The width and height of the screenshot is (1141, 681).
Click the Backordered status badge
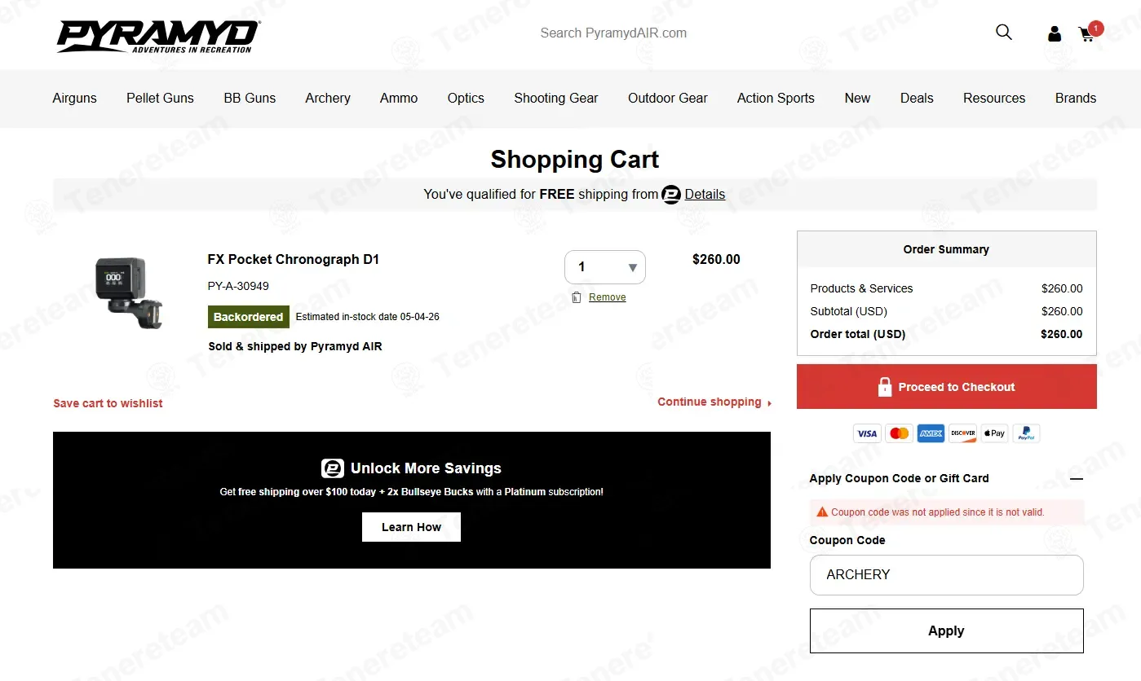pos(248,317)
